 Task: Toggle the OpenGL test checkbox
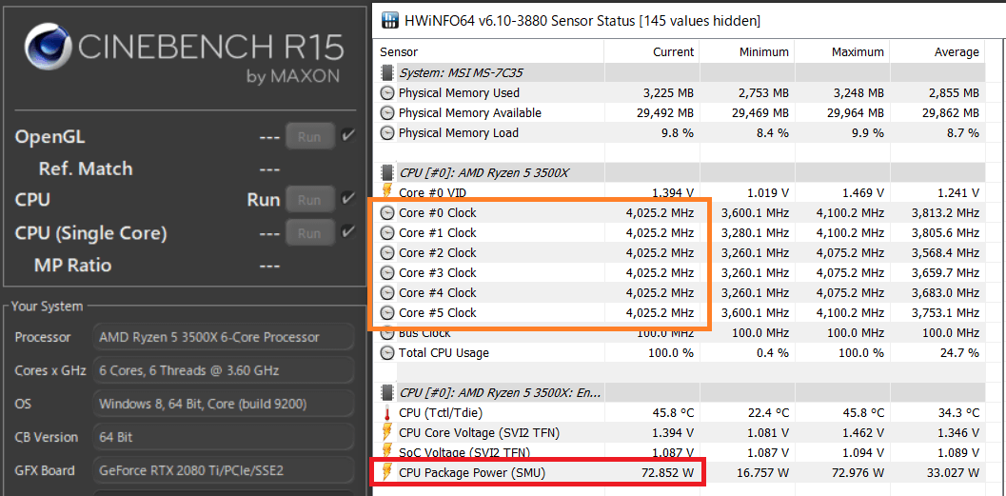pos(348,136)
